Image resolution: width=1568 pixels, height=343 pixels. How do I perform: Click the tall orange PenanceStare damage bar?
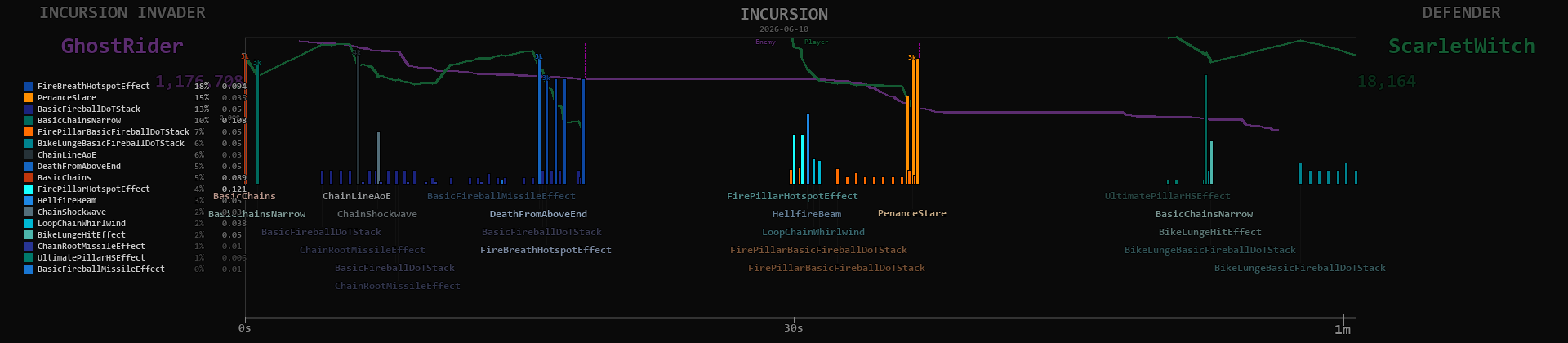click(917, 121)
